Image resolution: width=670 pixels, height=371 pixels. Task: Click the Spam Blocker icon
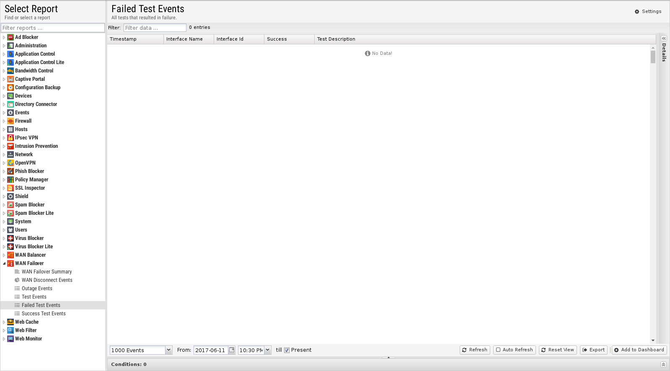(10, 205)
